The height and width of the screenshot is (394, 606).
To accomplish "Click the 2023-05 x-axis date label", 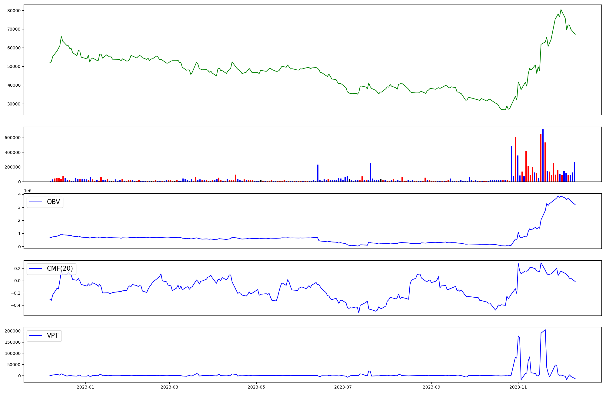I will (256, 387).
